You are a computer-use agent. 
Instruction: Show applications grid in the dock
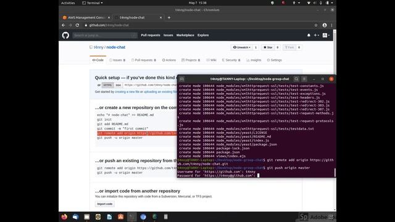point(331,216)
